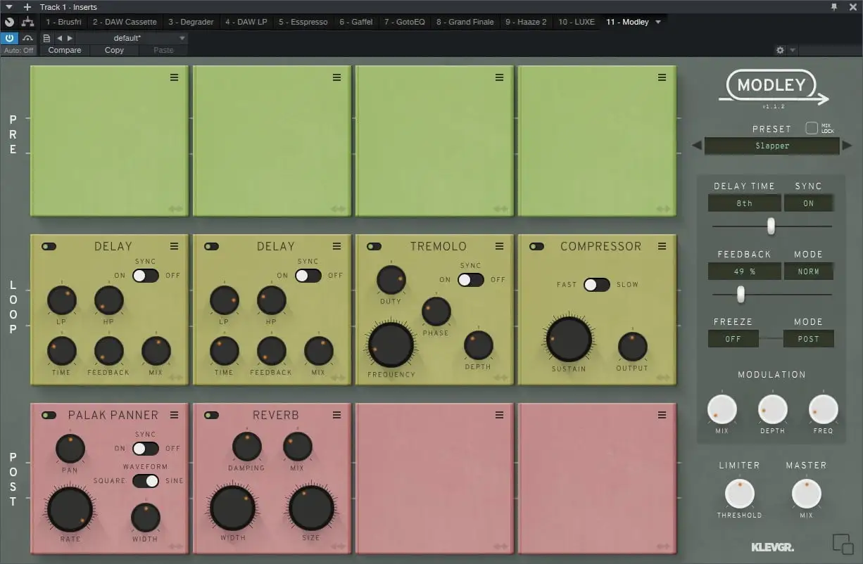Toggle the first Delay module bypass switch
Viewport: 863px width, 564px height.
[49, 247]
